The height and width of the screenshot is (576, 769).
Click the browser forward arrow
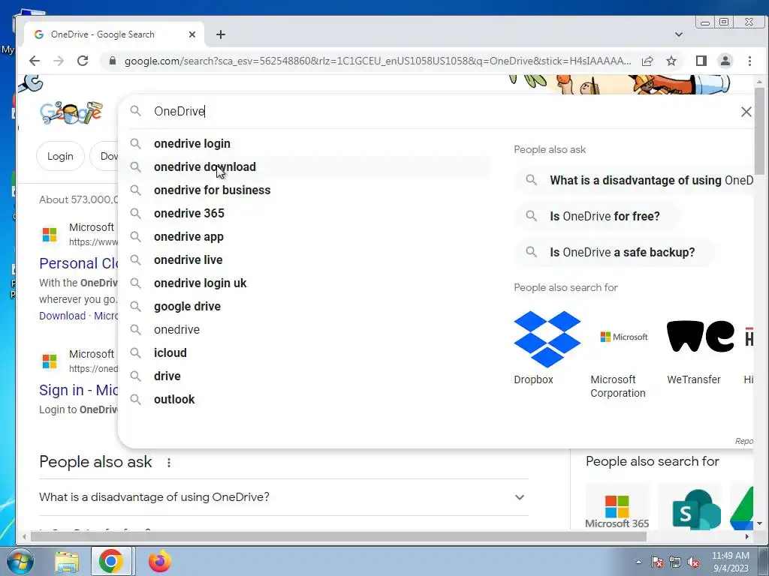coord(59,61)
